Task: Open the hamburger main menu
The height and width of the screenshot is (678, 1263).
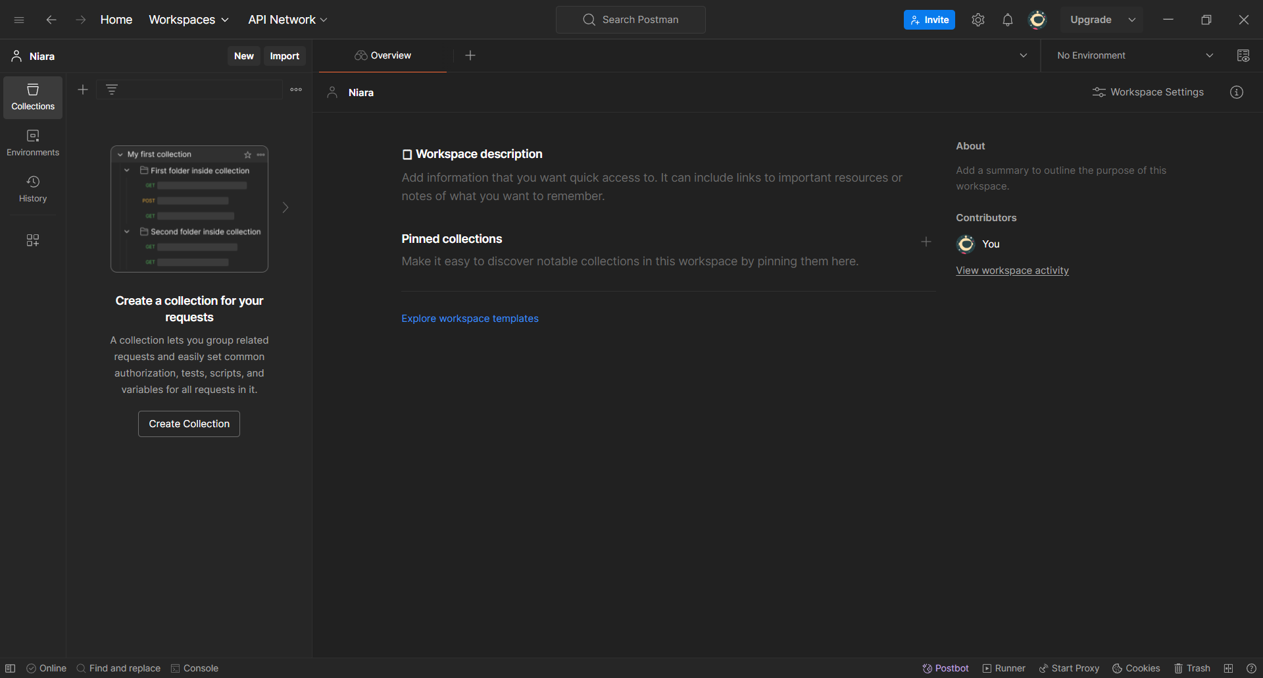Action: 19,20
